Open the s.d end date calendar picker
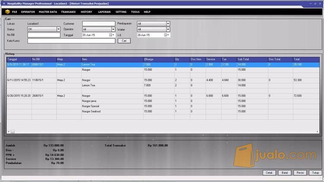 (x=167, y=35)
